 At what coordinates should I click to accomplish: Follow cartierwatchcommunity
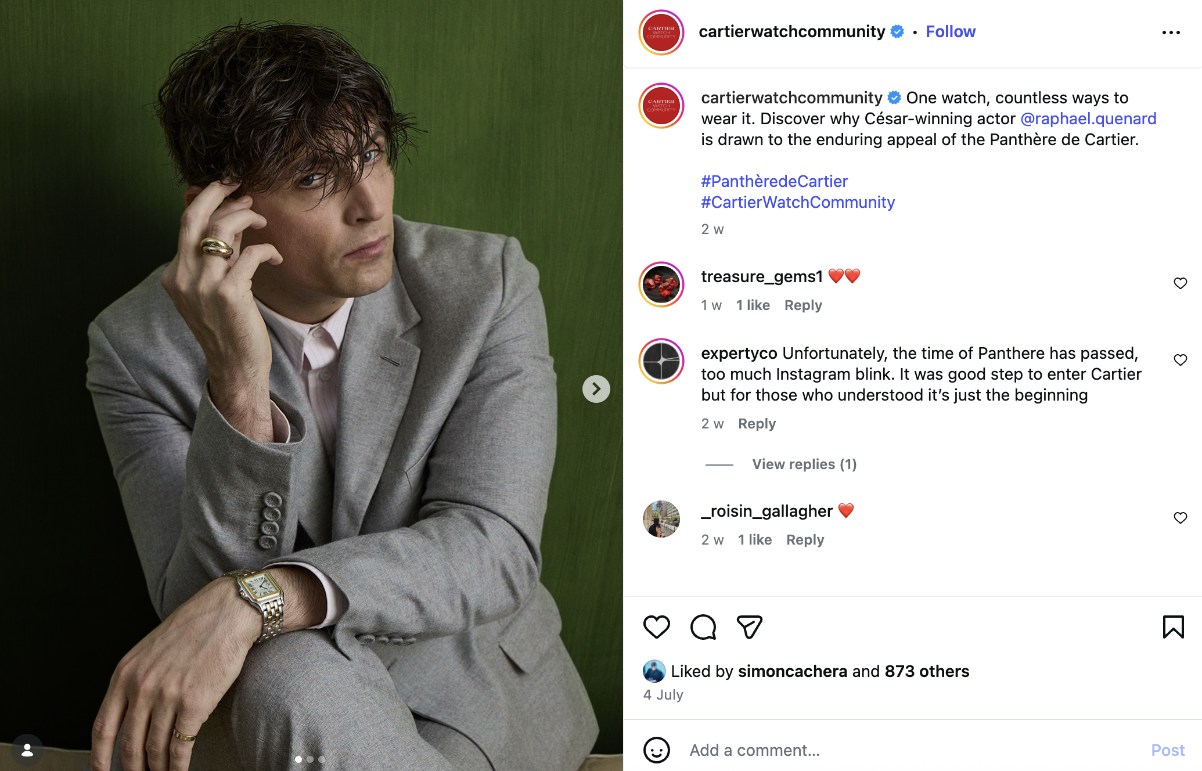coord(951,32)
